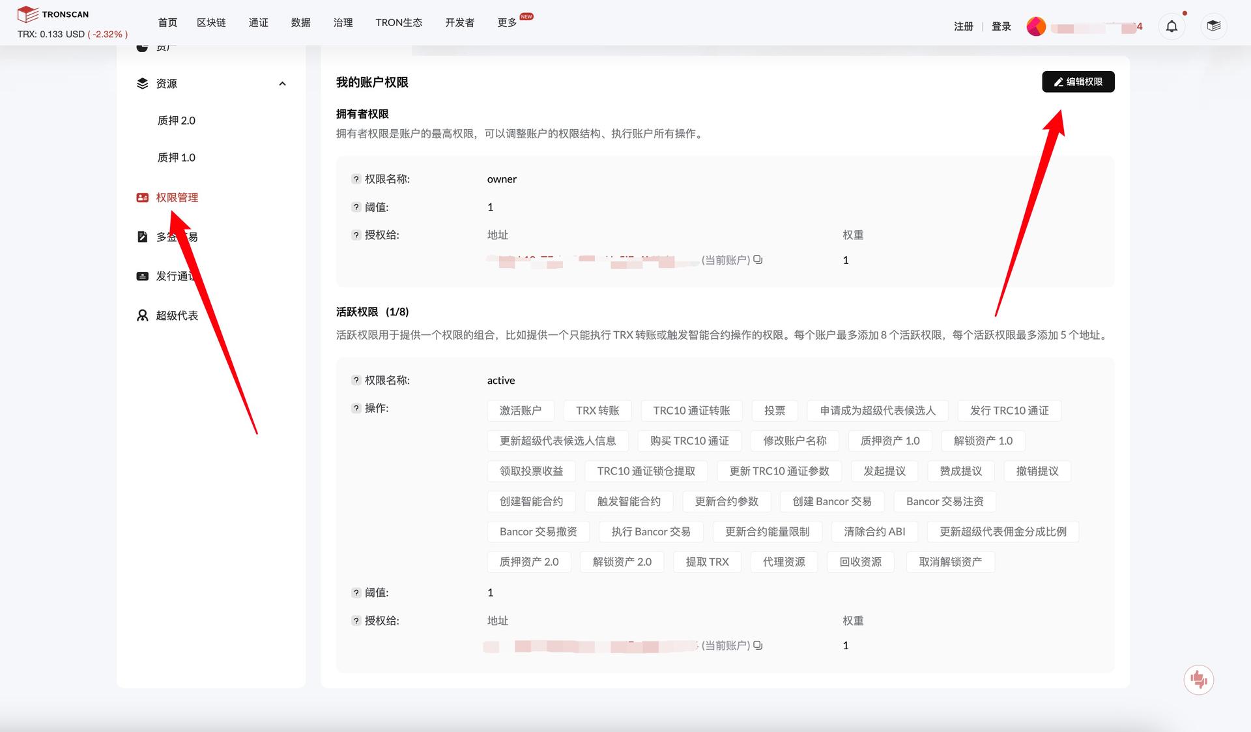
Task: Open the 数据 menu
Action: click(x=300, y=22)
